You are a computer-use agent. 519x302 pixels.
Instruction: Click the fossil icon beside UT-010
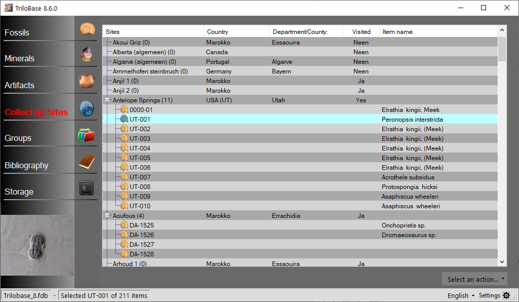124,206
